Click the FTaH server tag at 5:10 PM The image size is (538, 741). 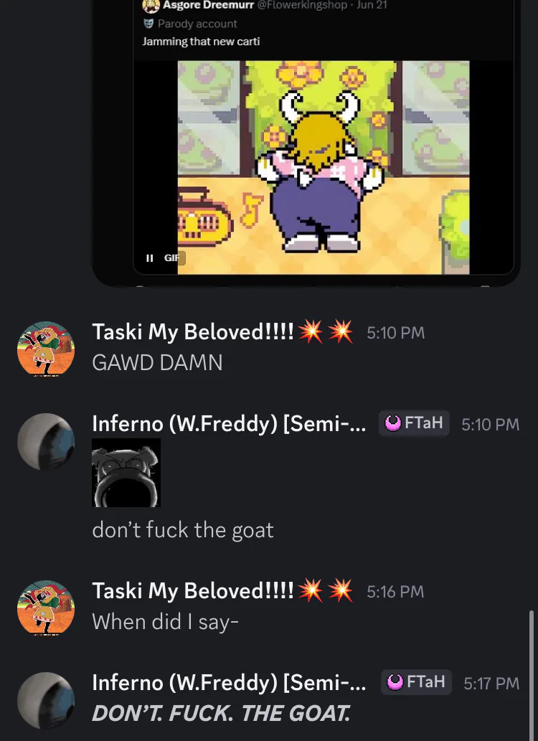[x=414, y=423]
